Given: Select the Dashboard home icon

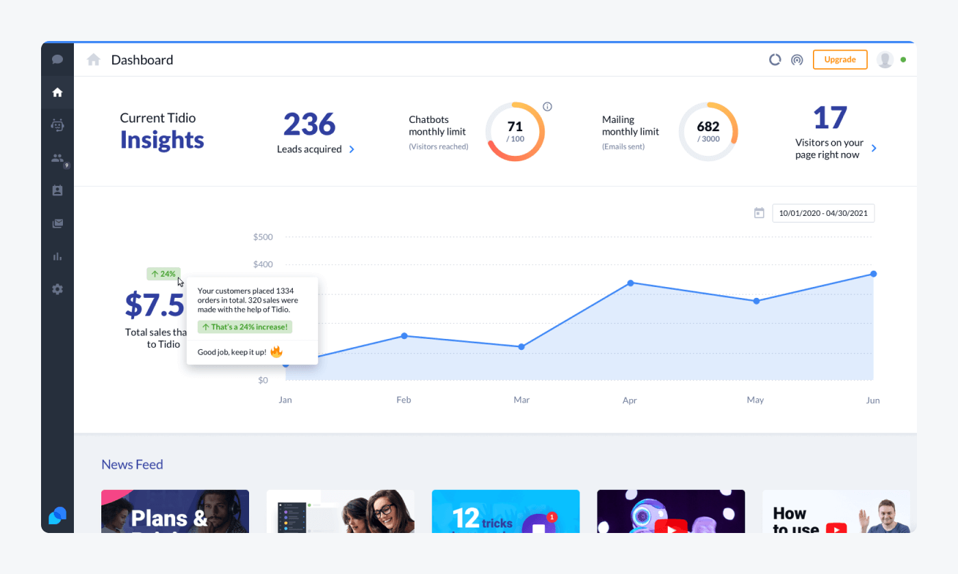Looking at the screenshot, I should pos(57,92).
